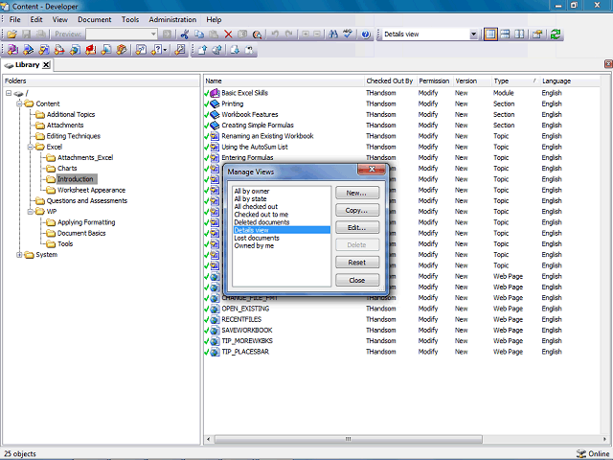Image resolution: width=613 pixels, height=460 pixels.
Task: Click the magnifier find-in-library icon
Action: [x=257, y=34]
